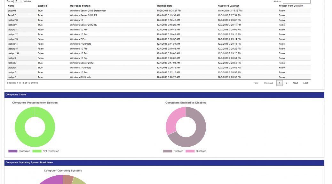The width and height of the screenshot is (332, 184).
Task: Click the pink Disabled legend swatch
Action: tap(190, 151)
